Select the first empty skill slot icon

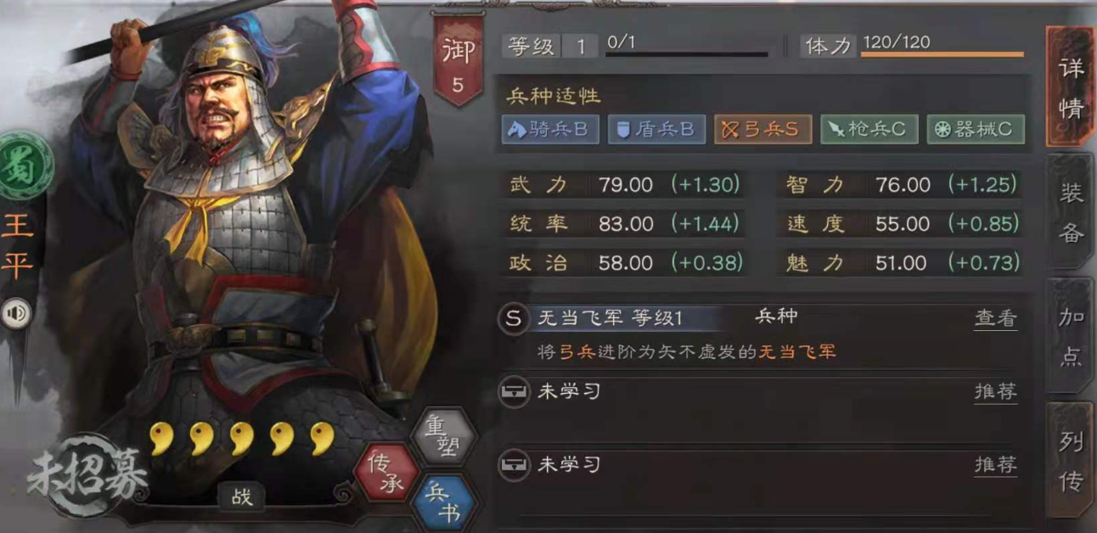513,392
